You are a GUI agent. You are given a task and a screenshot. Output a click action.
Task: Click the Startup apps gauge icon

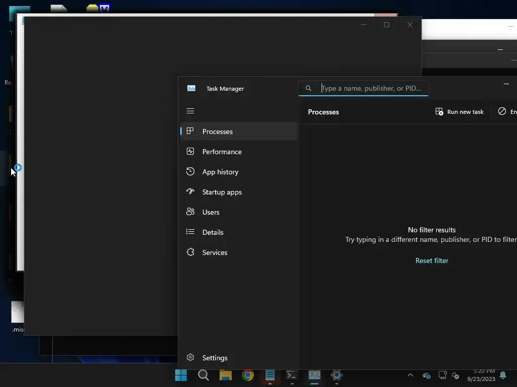pos(190,191)
